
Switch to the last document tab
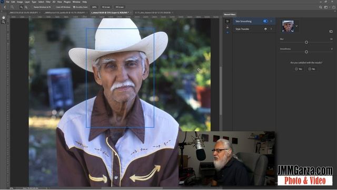[154, 13]
